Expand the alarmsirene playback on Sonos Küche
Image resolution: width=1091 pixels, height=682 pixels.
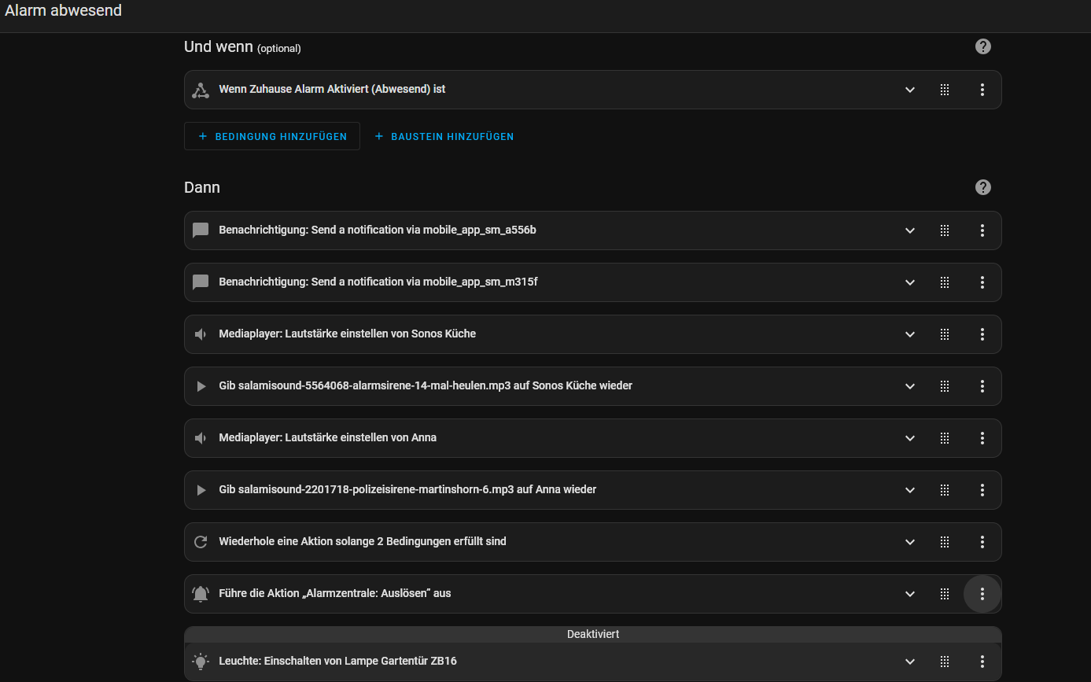[910, 386]
